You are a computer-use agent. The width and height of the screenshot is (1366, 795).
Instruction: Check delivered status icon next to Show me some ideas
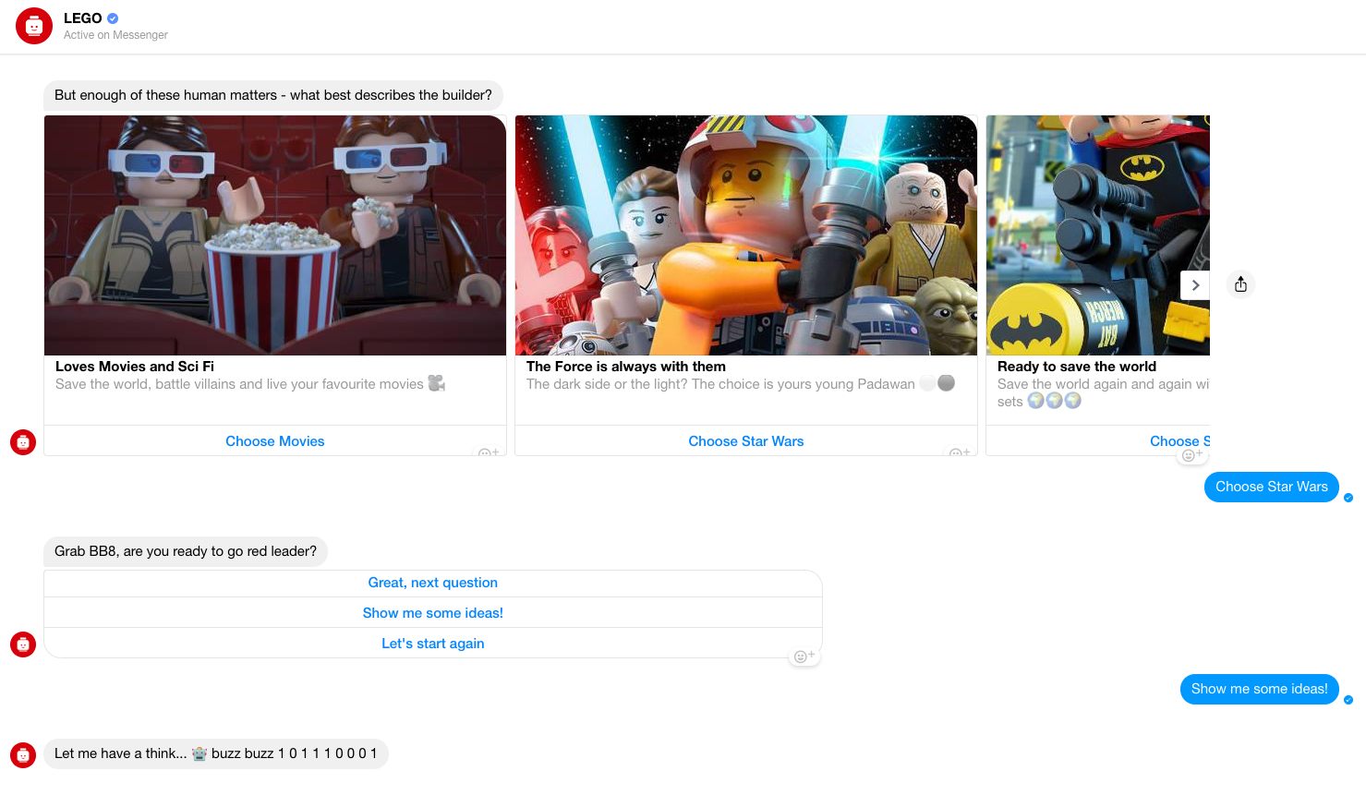(1348, 700)
